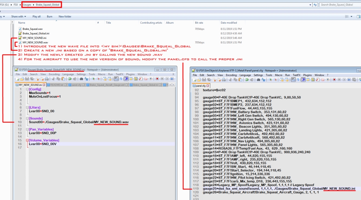This screenshot has width=361, height=200.
Task: Click Function List icon in panel.cfg Notepad++ toolbar
Action: click(x=318, y=79)
